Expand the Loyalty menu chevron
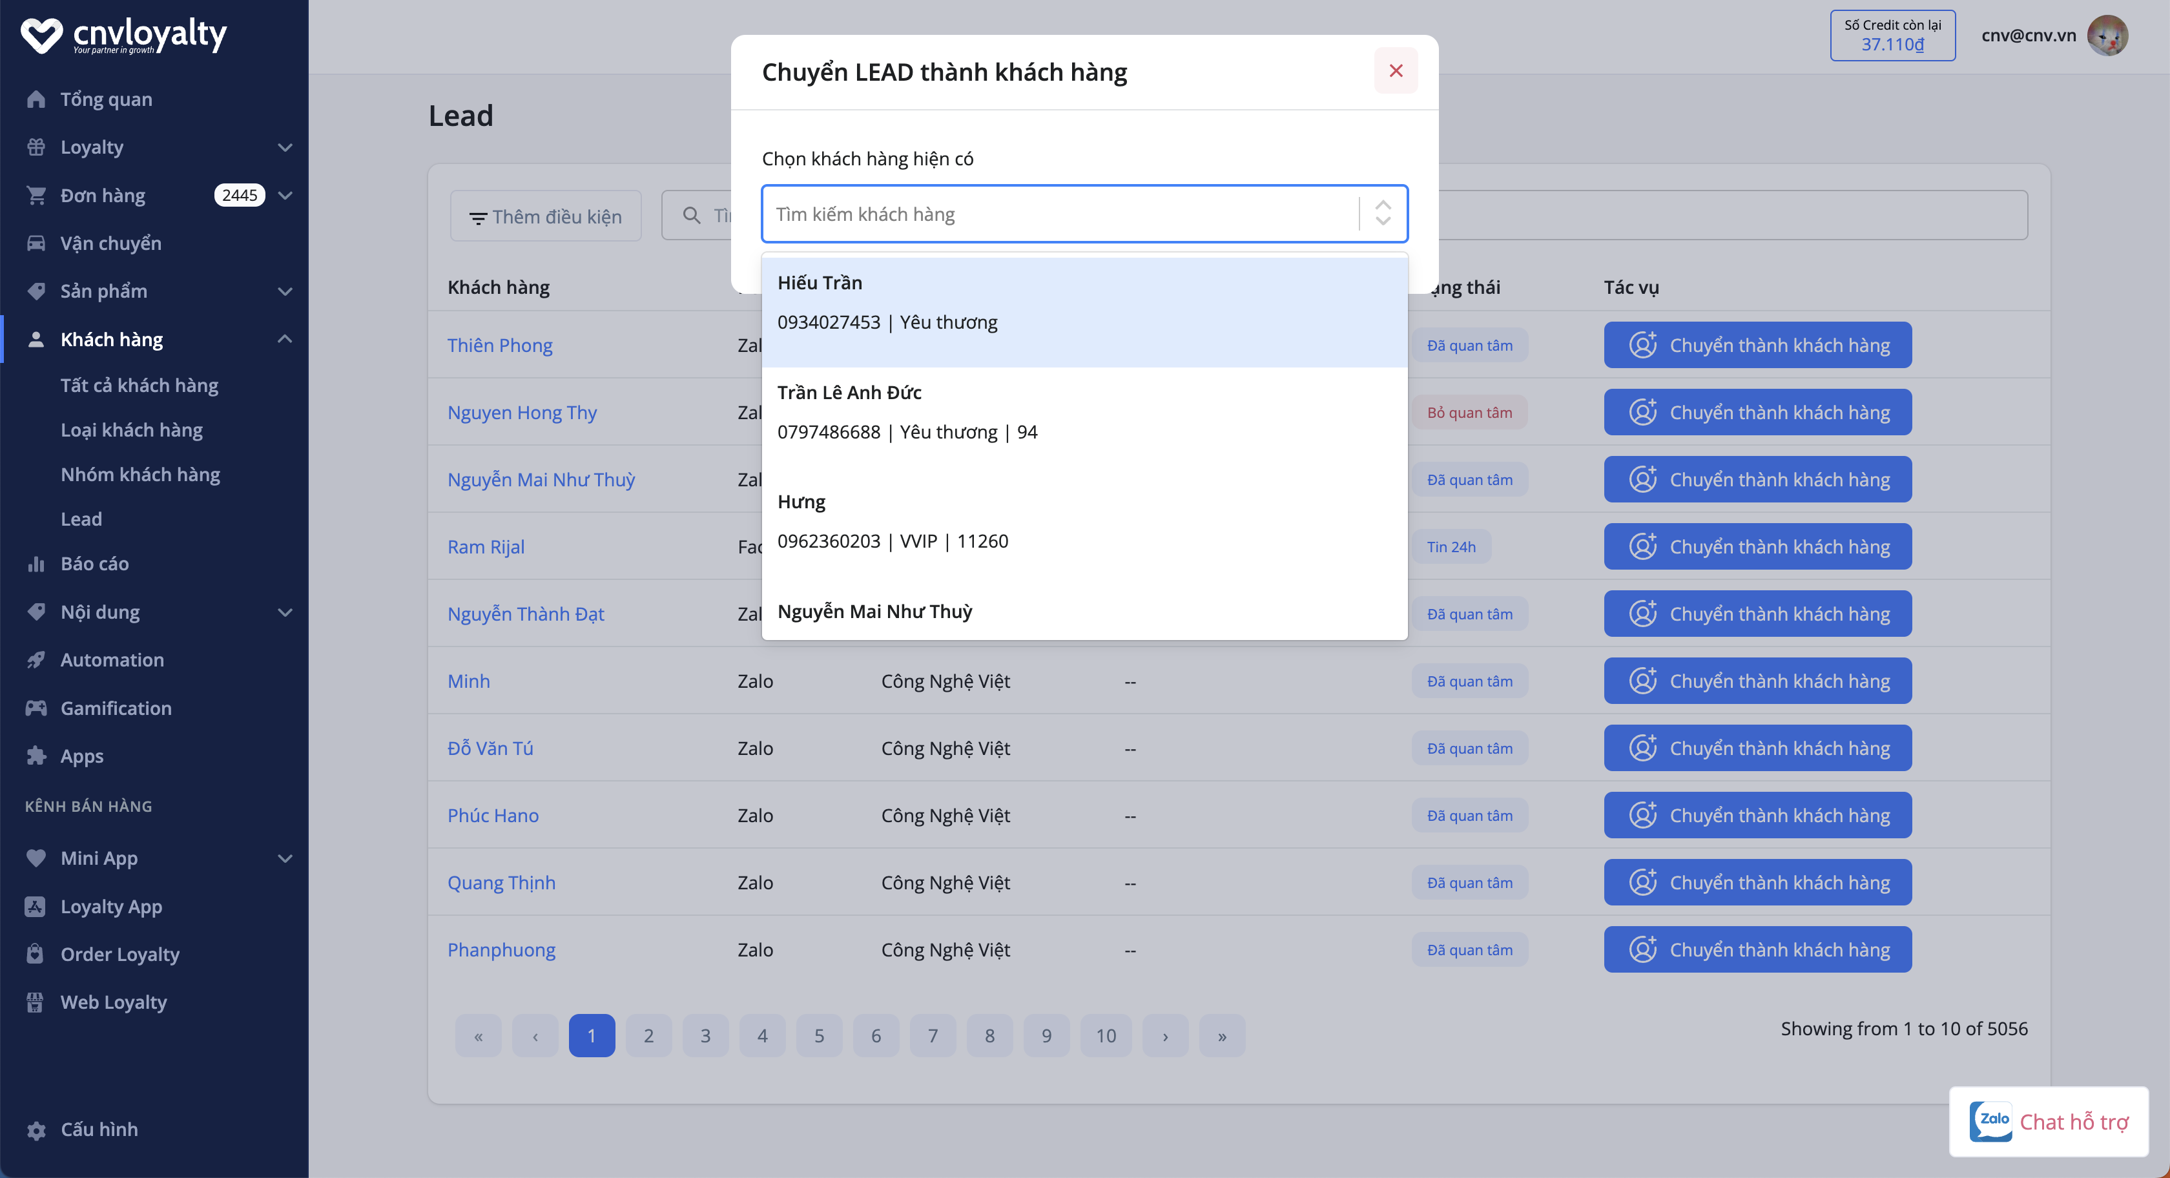Screen dimensions: 2170x1178 285,147
